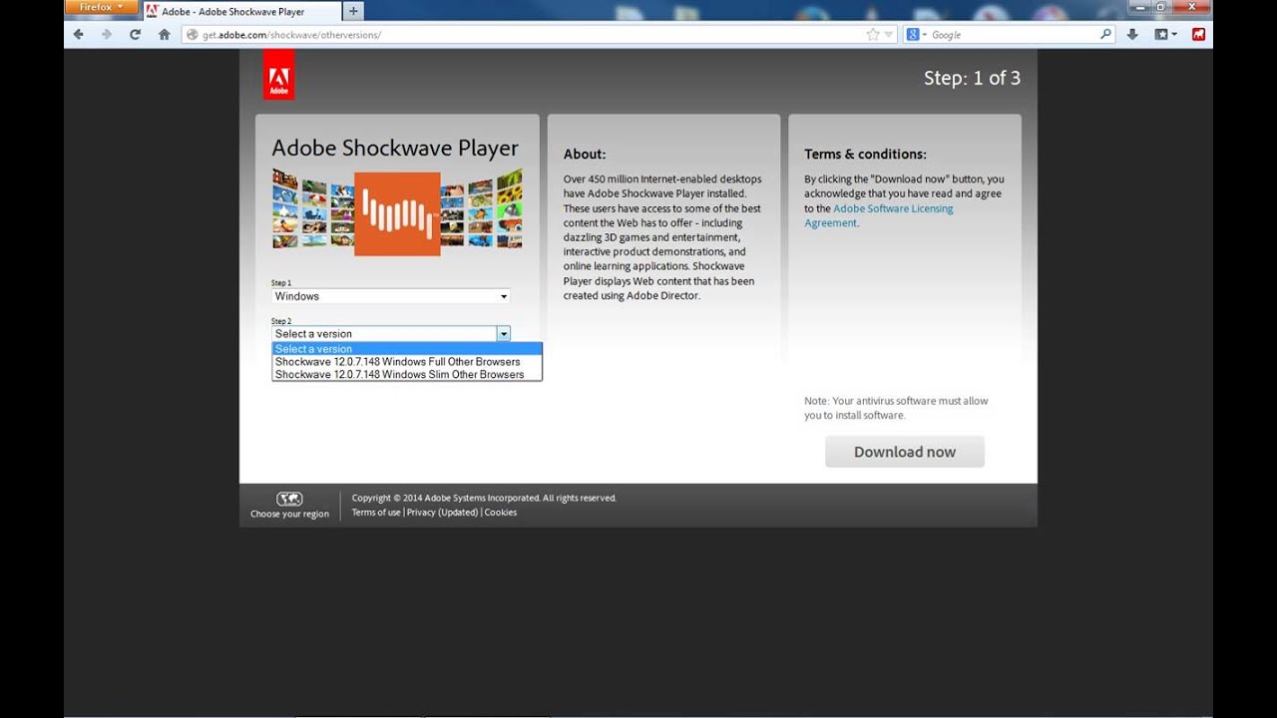Open the Downloads arrow button
1277x718 pixels.
(1132, 35)
